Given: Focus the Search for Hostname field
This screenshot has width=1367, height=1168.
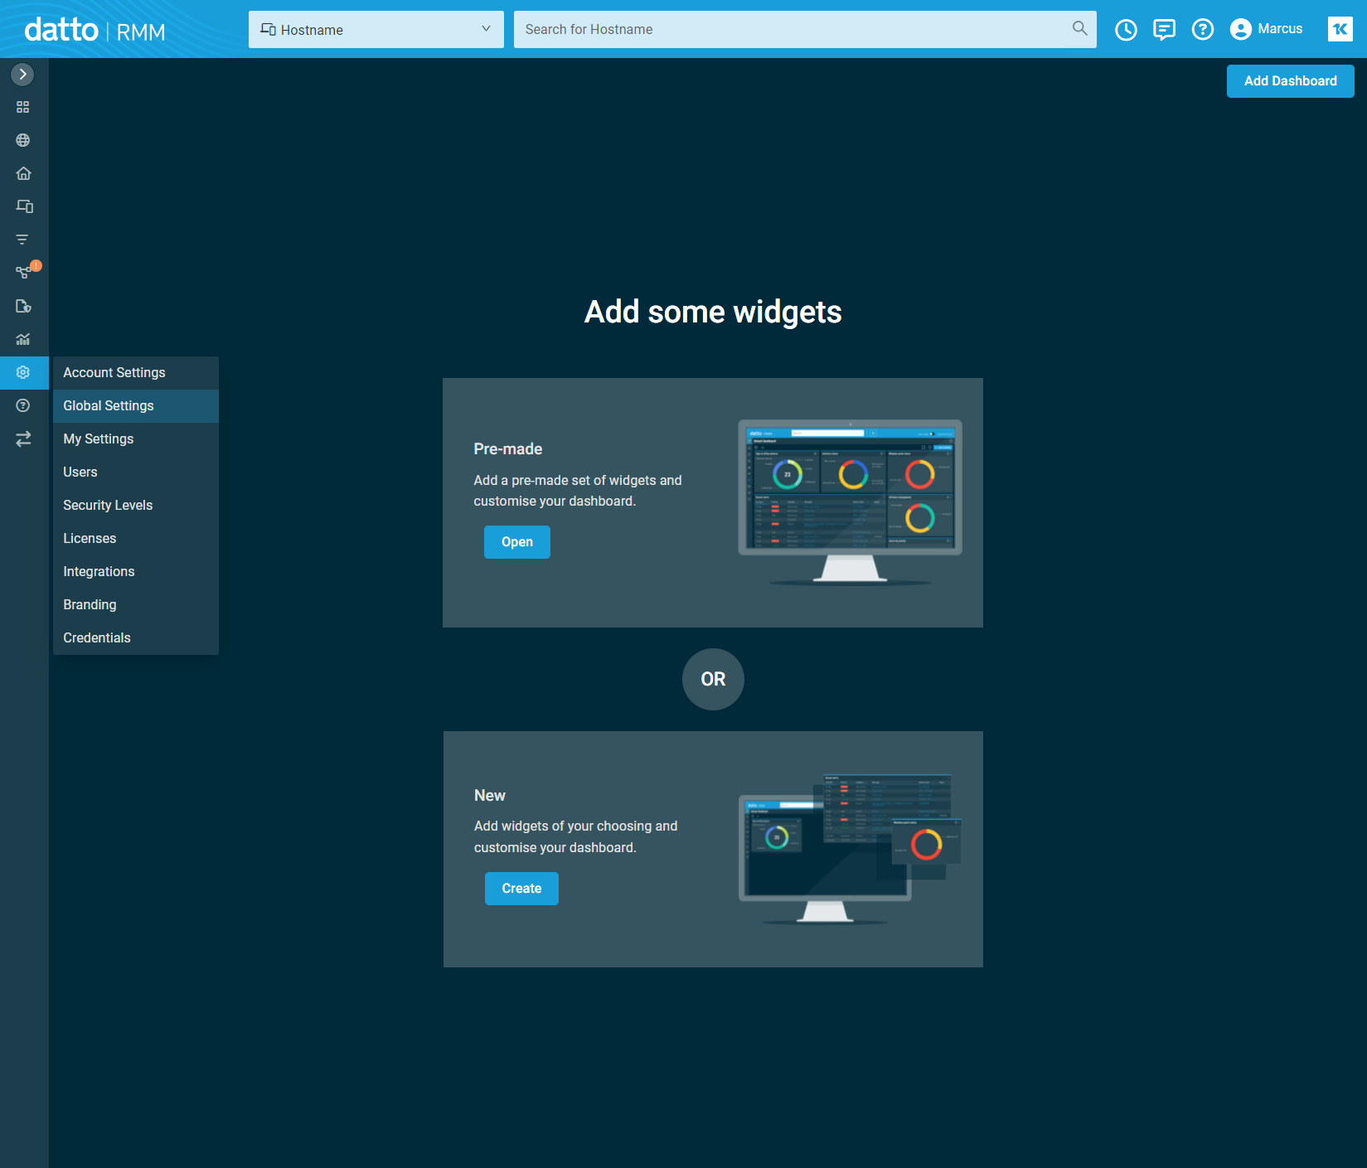Looking at the screenshot, I should 792,30.
